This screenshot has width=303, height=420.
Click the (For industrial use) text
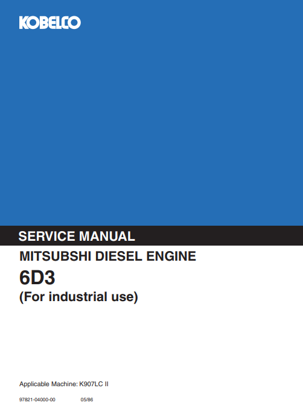tap(78, 297)
